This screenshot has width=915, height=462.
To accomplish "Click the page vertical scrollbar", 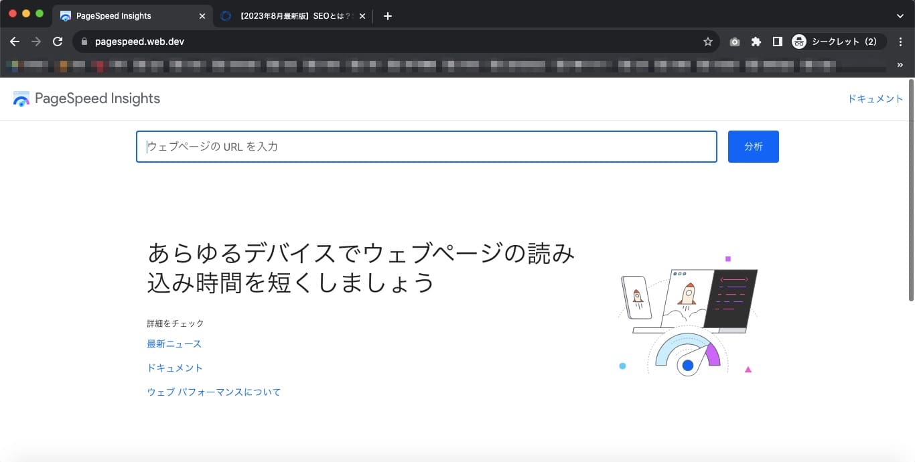I will pyautogui.click(x=911, y=190).
